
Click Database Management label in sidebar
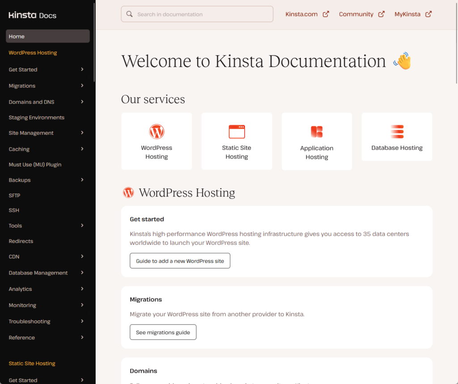point(38,273)
